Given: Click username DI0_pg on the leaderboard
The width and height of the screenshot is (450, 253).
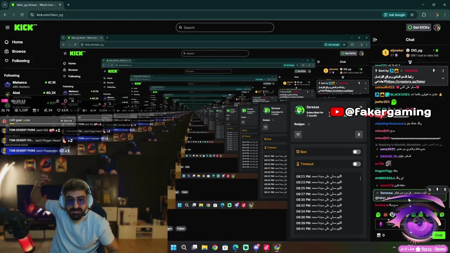Looking at the screenshot, I should point(417,50).
